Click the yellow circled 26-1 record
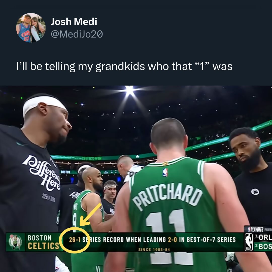The image size is (272, 272). click(75, 240)
